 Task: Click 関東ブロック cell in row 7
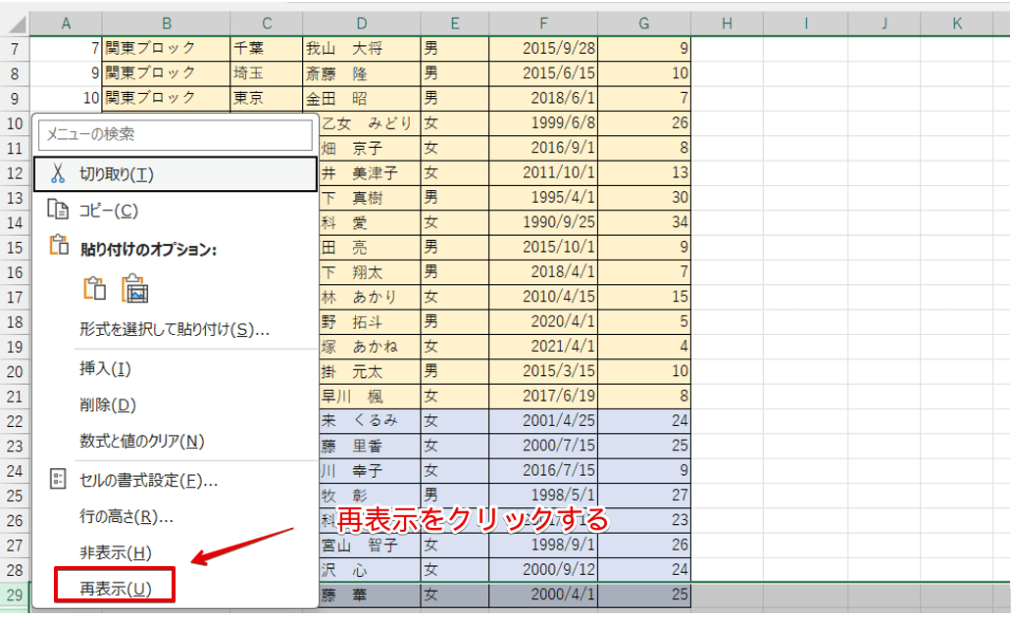coord(167,48)
